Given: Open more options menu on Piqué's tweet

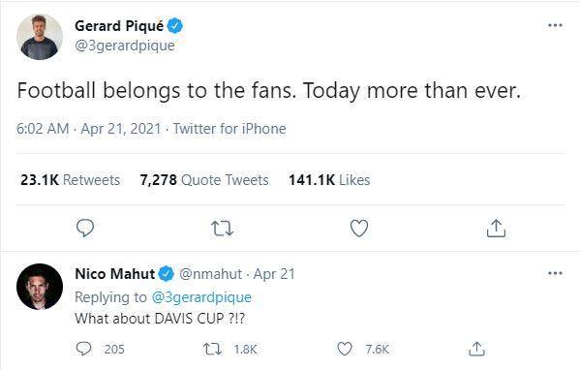Looking at the screenshot, I should pyautogui.click(x=555, y=25).
